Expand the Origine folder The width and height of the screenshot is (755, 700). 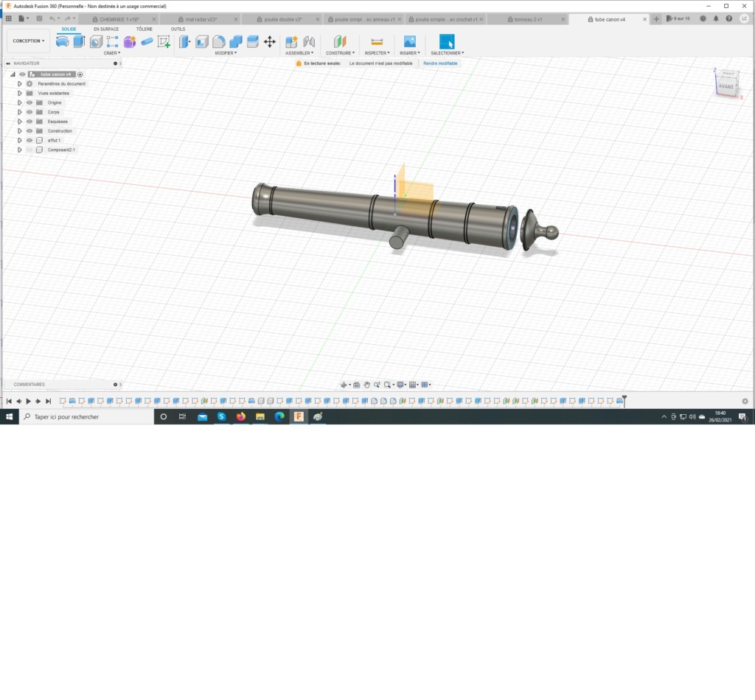(20, 102)
